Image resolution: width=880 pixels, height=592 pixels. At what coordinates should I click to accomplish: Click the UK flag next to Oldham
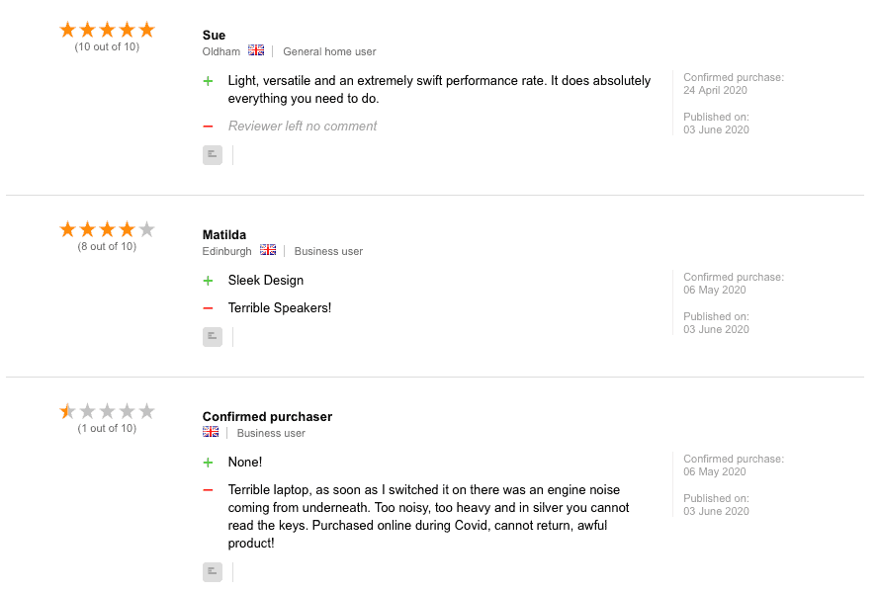(x=256, y=50)
